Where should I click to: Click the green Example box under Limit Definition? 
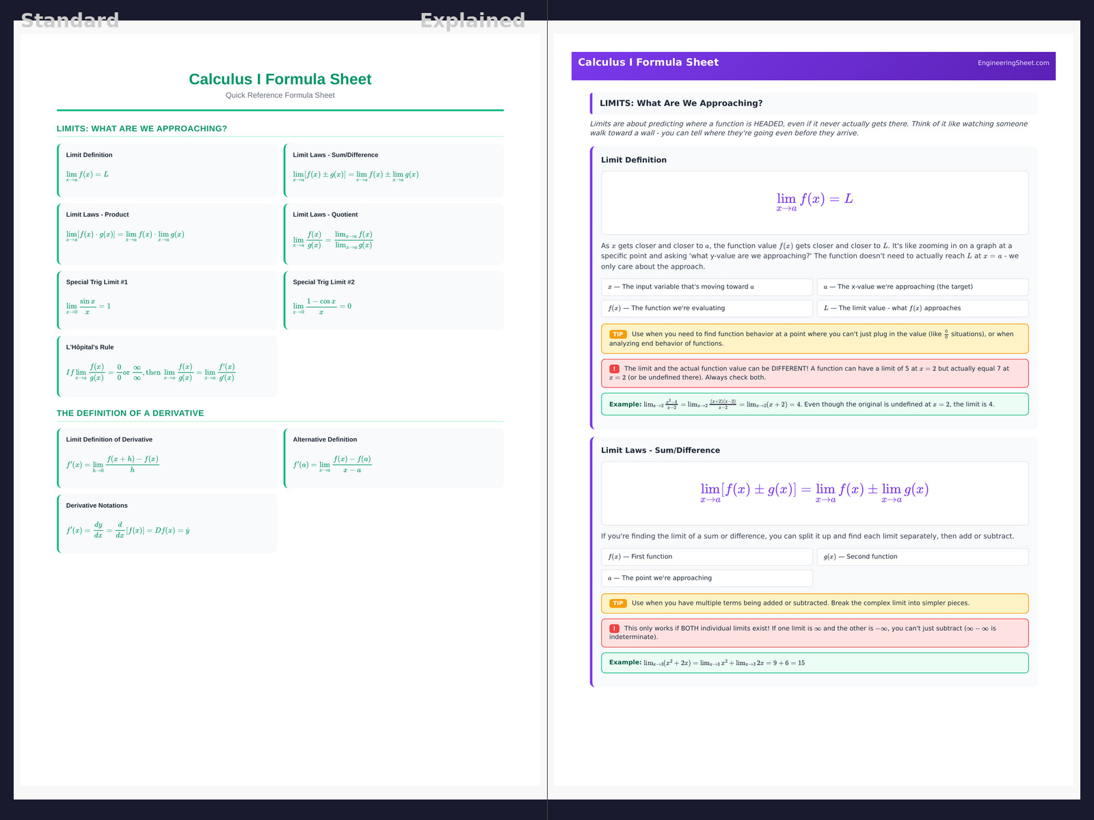click(814, 404)
